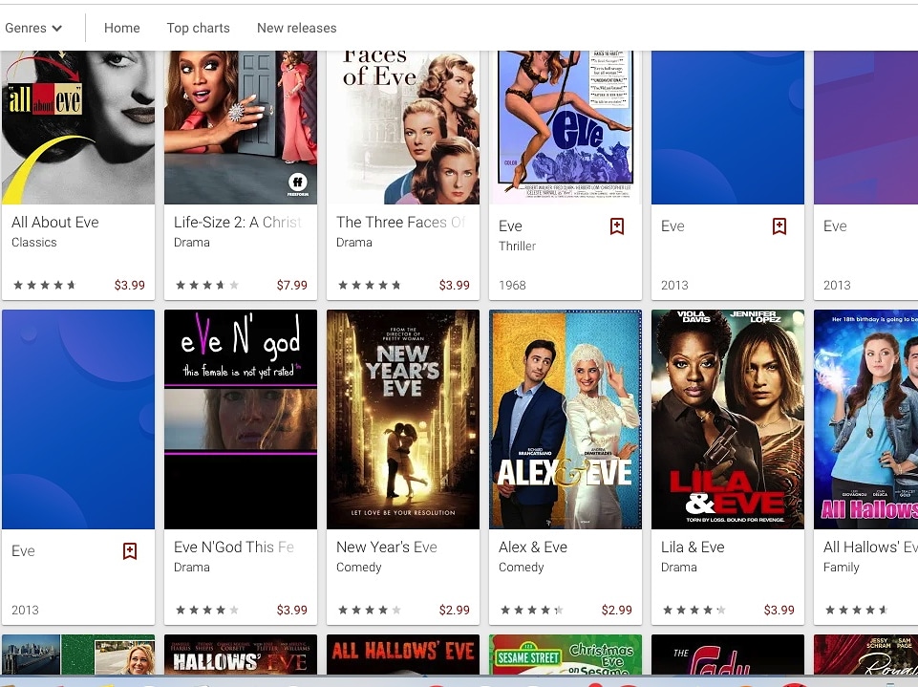Screen dimensions: 918x687
Task: Click the Freeform logo on Life-Size 2 poster
Action: click(298, 183)
